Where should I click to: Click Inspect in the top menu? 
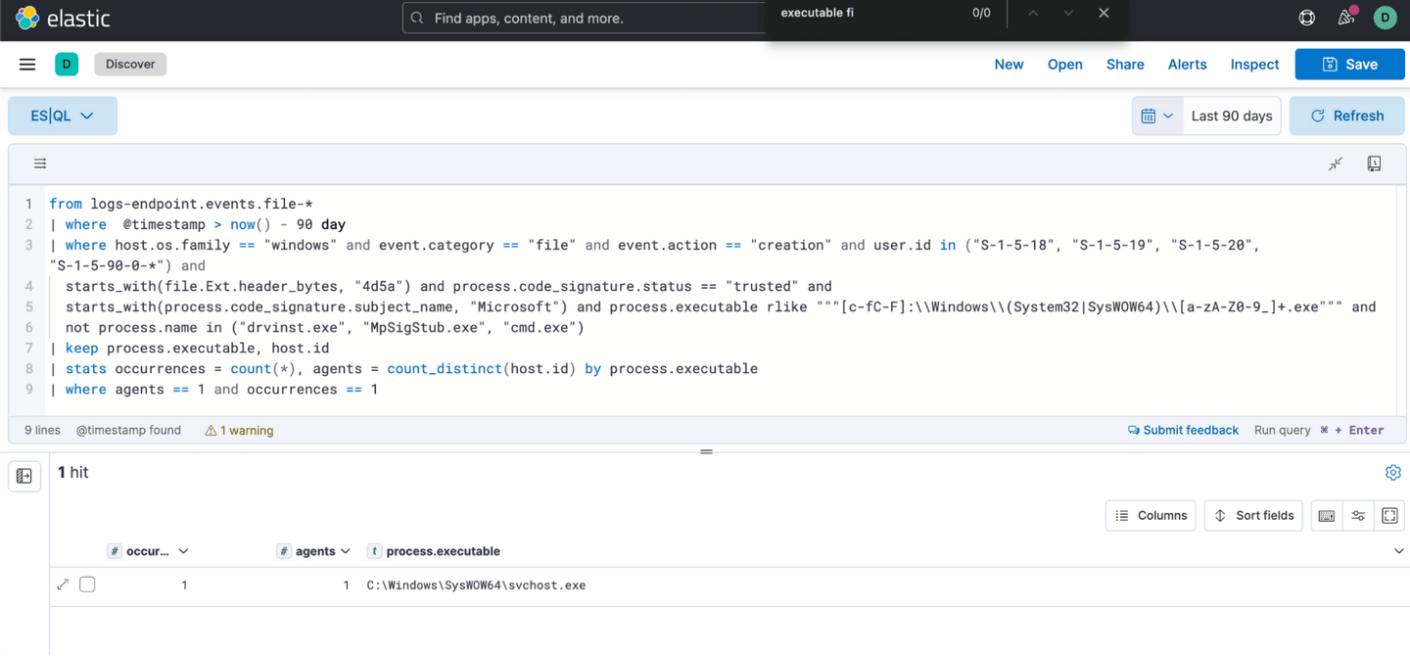(1254, 65)
